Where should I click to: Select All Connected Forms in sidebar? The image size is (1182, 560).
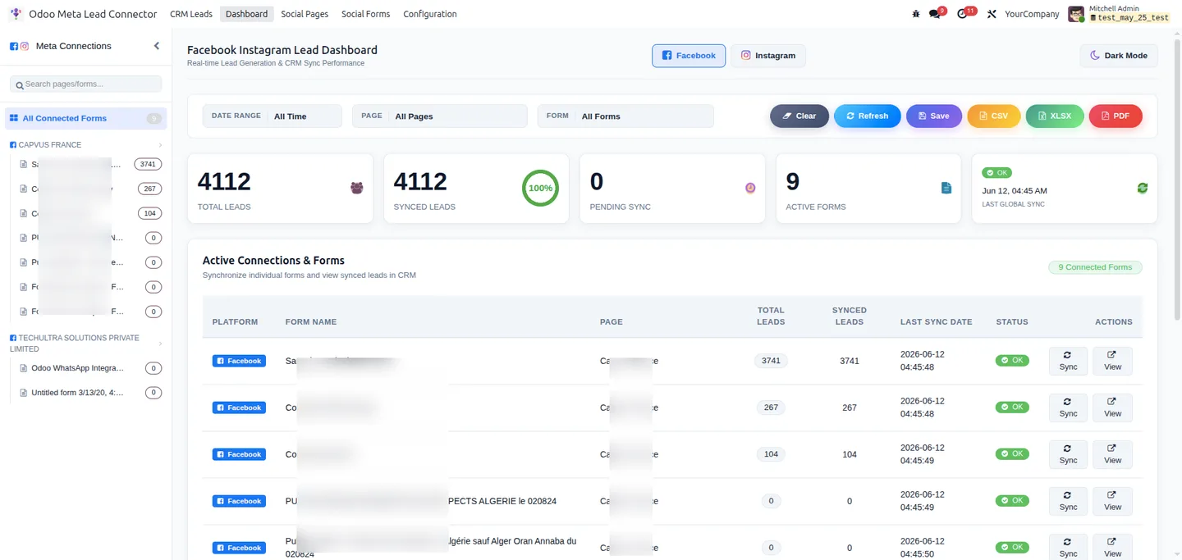click(x=86, y=118)
